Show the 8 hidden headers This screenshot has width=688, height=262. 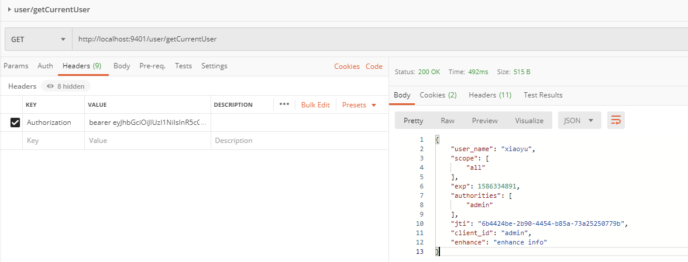point(66,86)
